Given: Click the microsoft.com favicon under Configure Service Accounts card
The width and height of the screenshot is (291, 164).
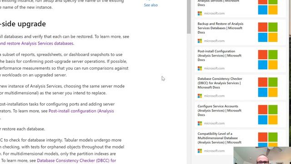Looking at the screenshot, I should [x=200, y=123].
